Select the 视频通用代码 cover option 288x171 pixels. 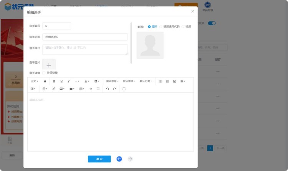coord(161,26)
